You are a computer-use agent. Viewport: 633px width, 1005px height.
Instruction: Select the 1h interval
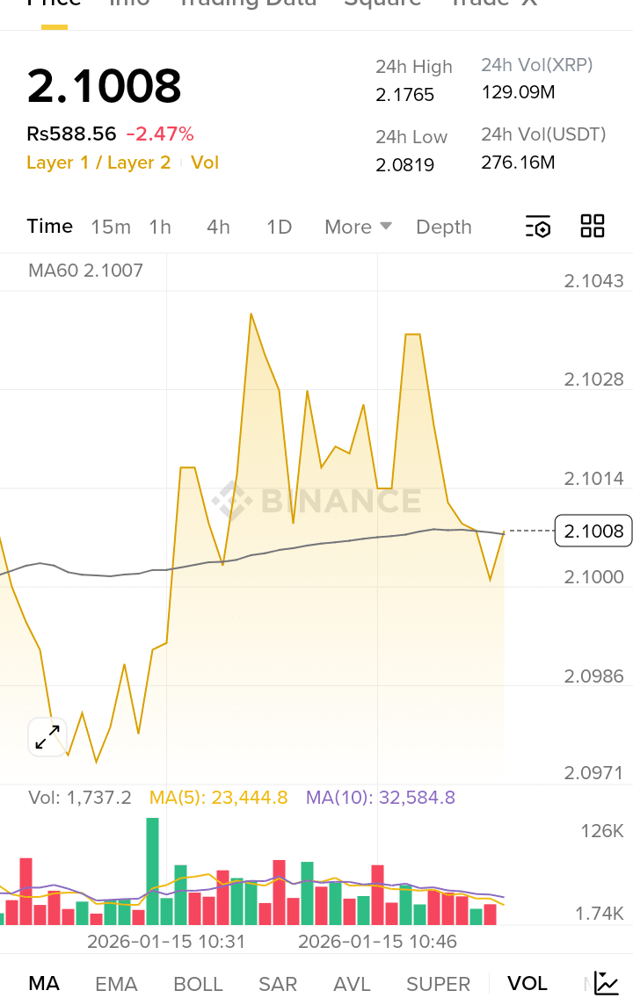[x=160, y=227]
